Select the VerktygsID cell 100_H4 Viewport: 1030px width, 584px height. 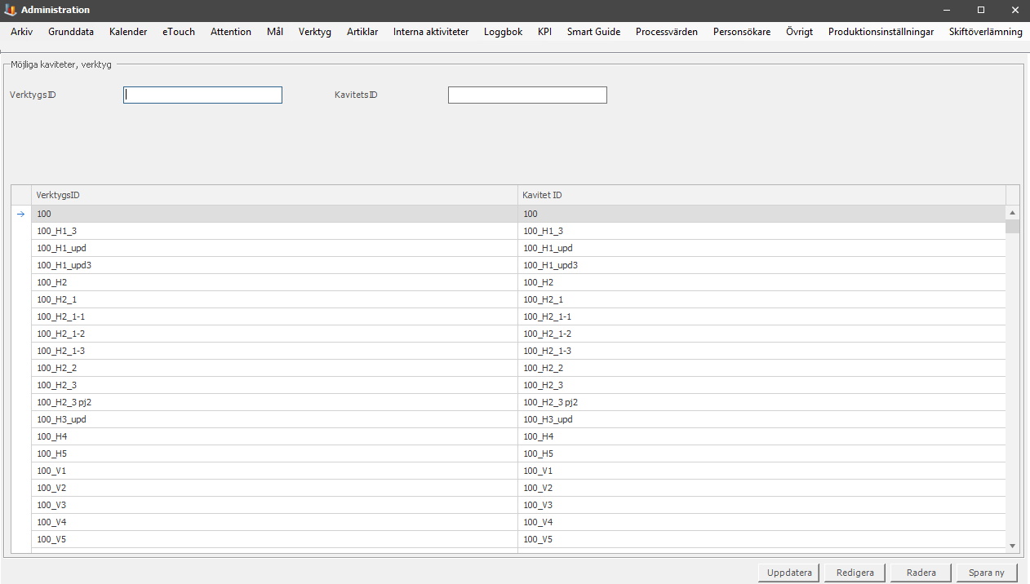click(x=274, y=436)
